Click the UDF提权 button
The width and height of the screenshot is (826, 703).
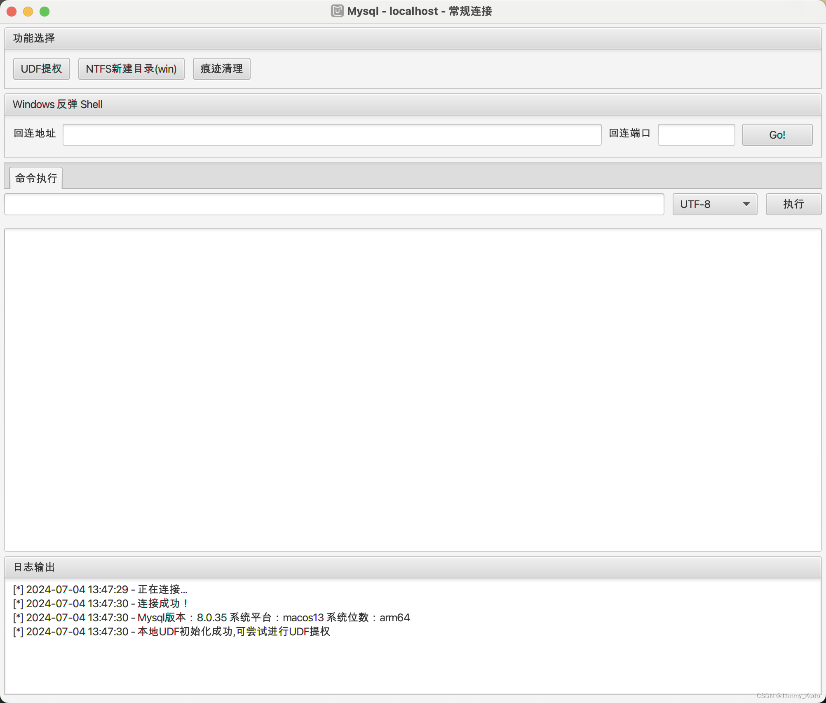(41, 69)
